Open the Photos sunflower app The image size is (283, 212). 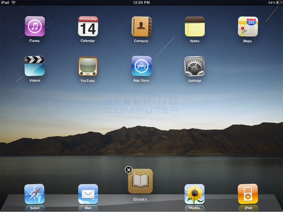click(194, 194)
